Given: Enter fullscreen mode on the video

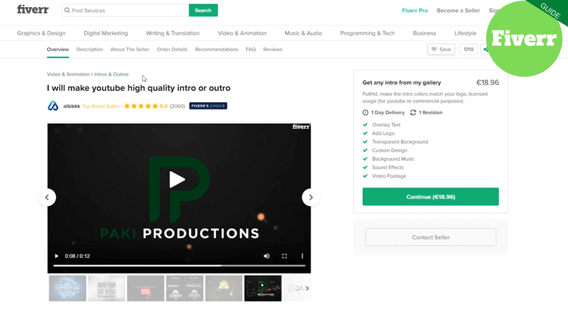Looking at the screenshot, I should coord(284,256).
